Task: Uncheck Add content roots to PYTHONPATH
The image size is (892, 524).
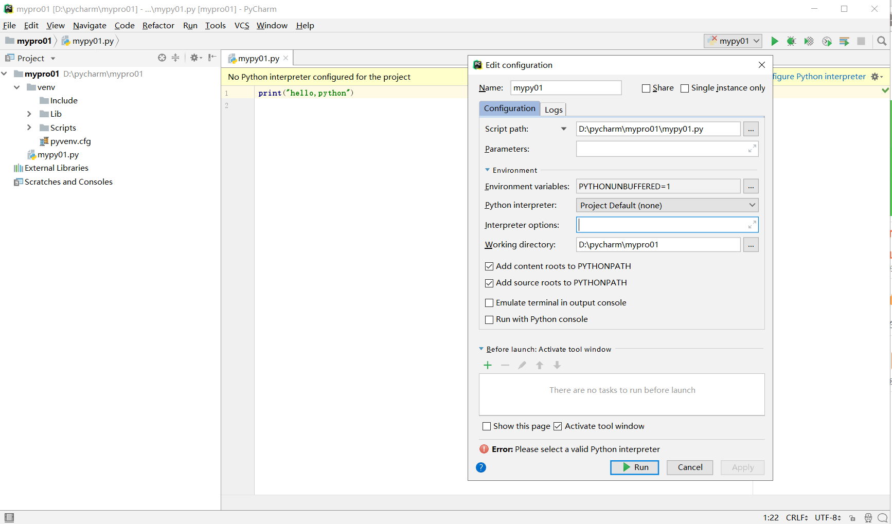Action: [489, 266]
